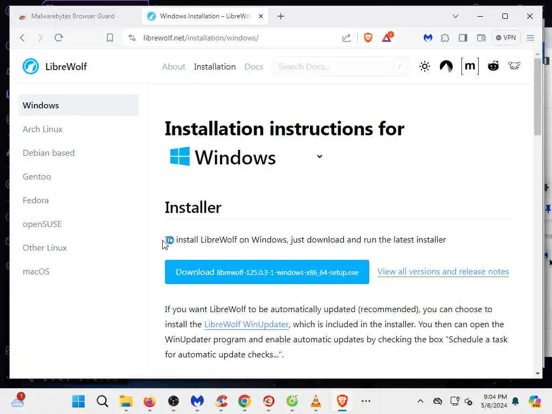Open File Explorer from taskbar
Screen dimensions: 552x414
[x=126, y=401]
